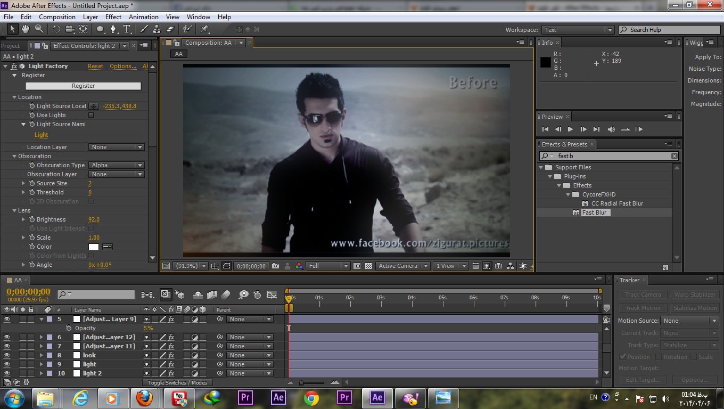Toggle visibility of Adjustment Layer 9

coord(7,319)
